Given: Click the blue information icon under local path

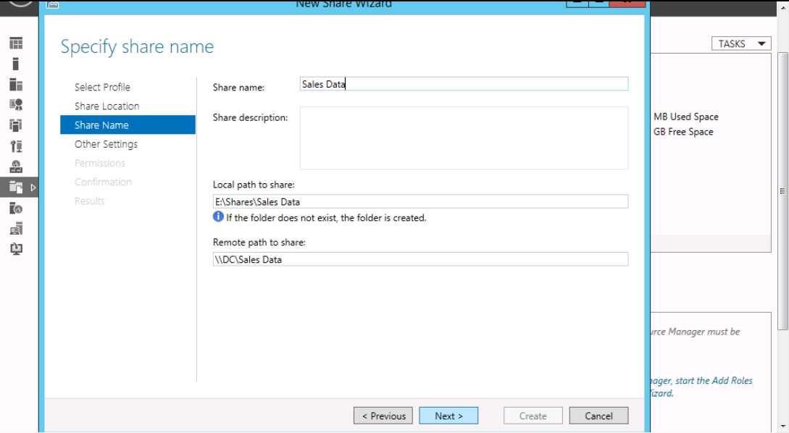Looking at the screenshot, I should [218, 216].
